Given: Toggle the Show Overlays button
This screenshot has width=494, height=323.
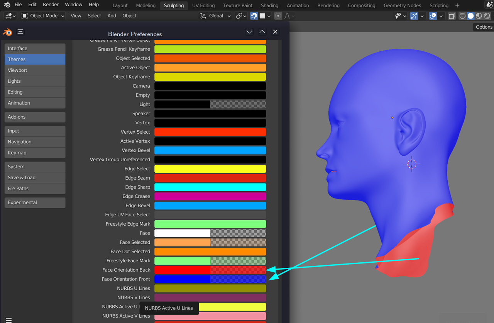Looking at the screenshot, I should (x=433, y=16).
